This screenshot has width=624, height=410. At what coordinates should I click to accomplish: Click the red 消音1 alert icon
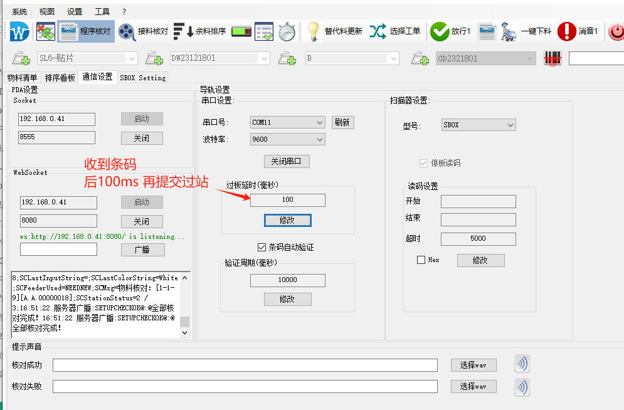[x=566, y=31]
